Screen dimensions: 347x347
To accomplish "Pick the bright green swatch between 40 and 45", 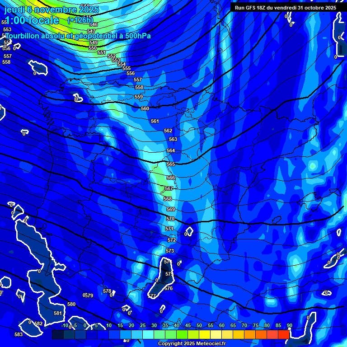I will [x=182, y=334].
